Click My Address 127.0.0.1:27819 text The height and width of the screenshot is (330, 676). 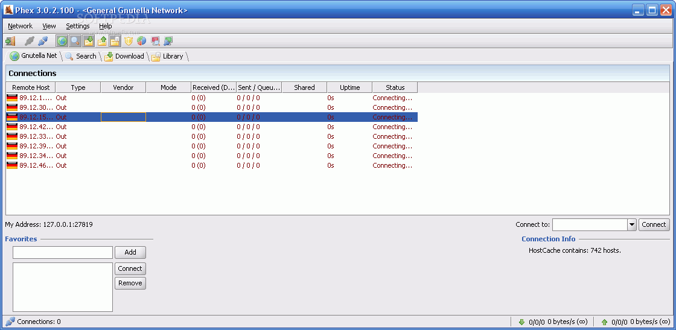pyautogui.click(x=49, y=224)
